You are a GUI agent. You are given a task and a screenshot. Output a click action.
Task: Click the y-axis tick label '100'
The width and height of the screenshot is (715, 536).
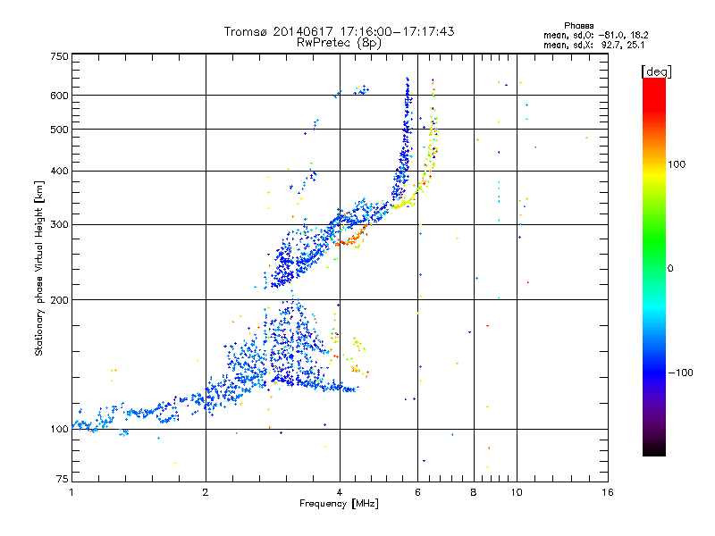59,430
